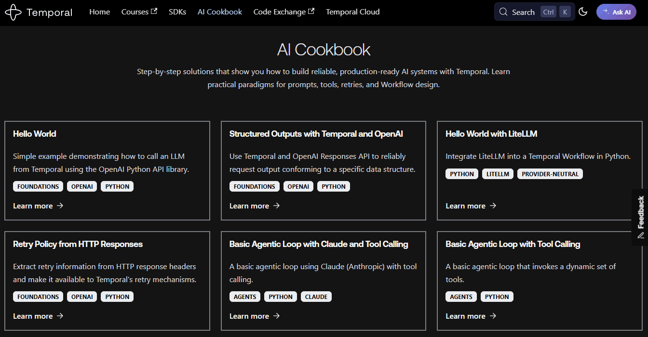Viewport: 648px width, 337px height.
Task: Click OPENAI tag in Retry Policy card
Action: pyautogui.click(x=82, y=297)
